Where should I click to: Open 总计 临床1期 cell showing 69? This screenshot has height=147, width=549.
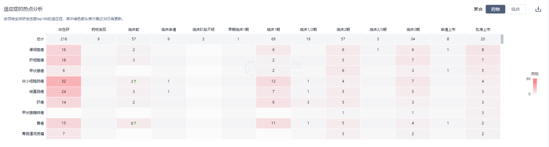coord(273,39)
